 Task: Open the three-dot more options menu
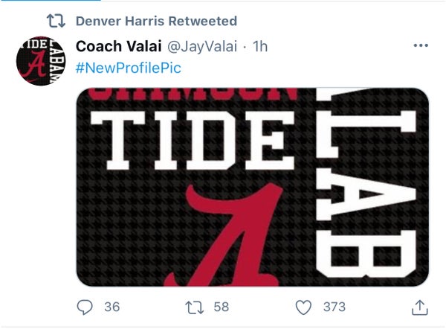tap(420, 45)
